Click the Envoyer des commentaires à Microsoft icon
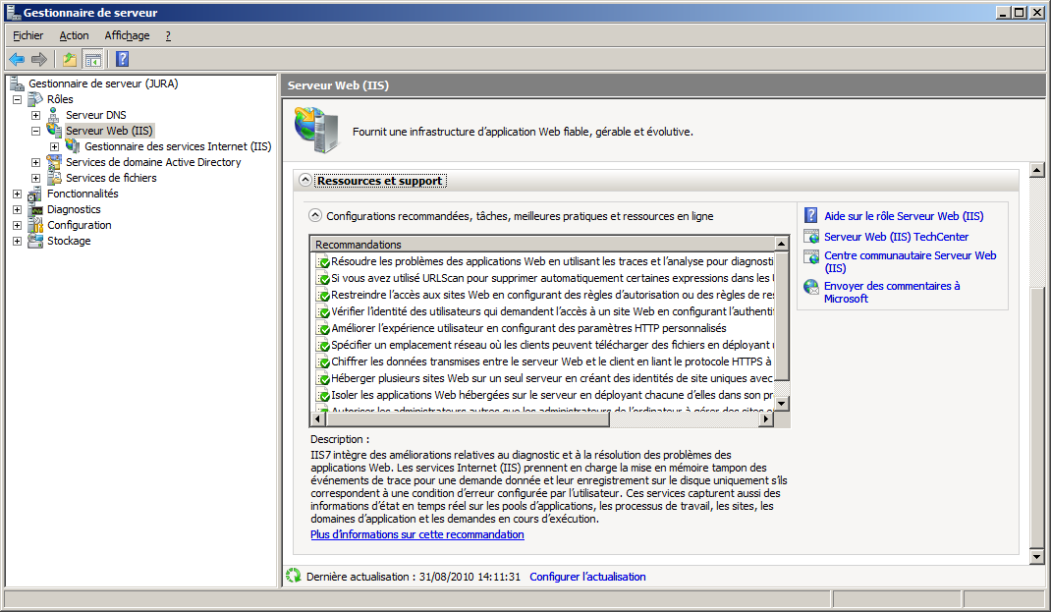Image resolution: width=1051 pixels, height=612 pixels. (x=810, y=287)
